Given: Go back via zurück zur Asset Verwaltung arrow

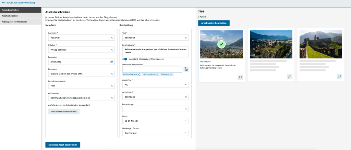Looking at the screenshot, I should coord(4,3).
